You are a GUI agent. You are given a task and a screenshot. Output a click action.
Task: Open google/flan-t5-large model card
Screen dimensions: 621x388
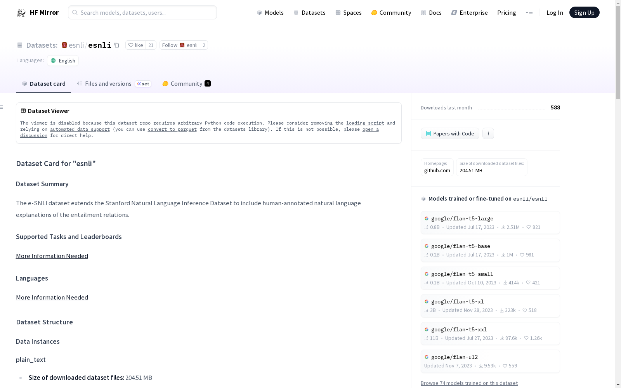pyautogui.click(x=490, y=223)
